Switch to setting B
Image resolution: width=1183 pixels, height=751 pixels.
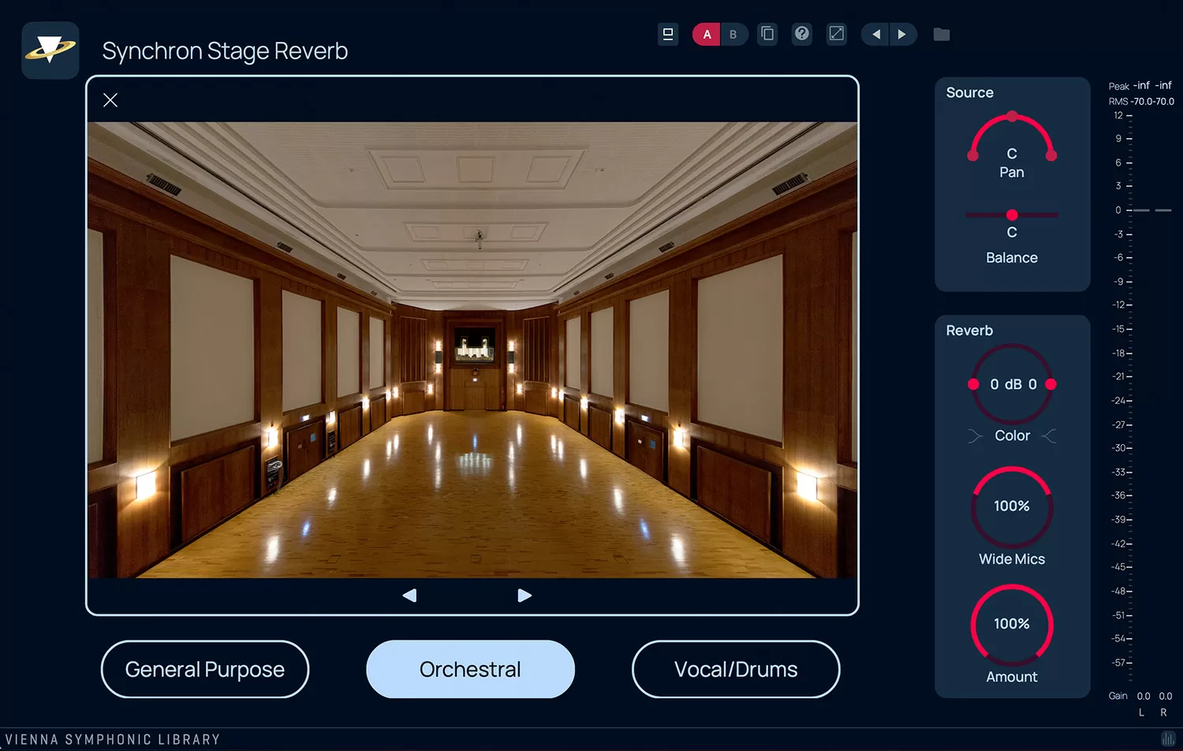[x=734, y=34]
